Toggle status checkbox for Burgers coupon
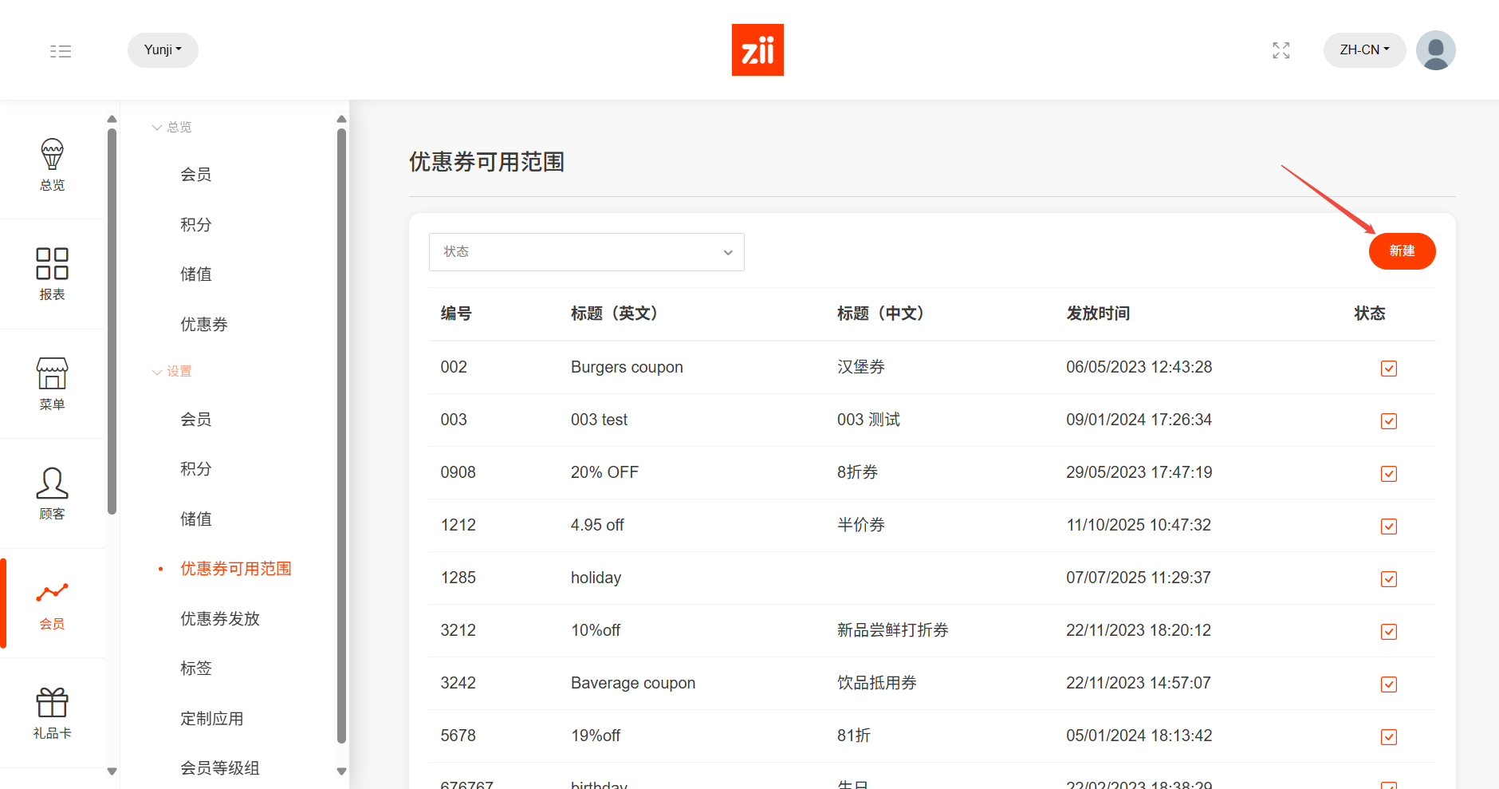 coord(1388,368)
